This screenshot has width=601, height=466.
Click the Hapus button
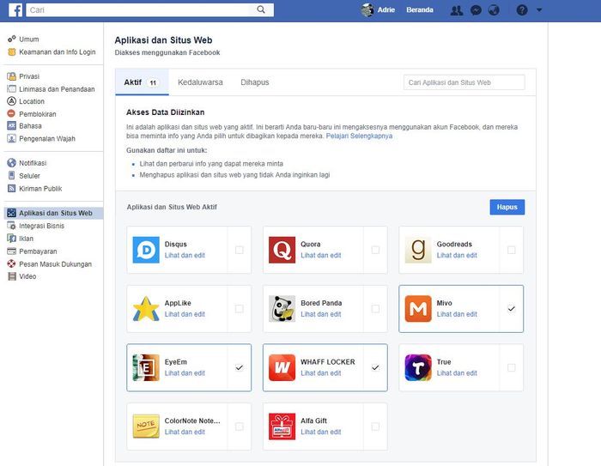[x=507, y=207]
